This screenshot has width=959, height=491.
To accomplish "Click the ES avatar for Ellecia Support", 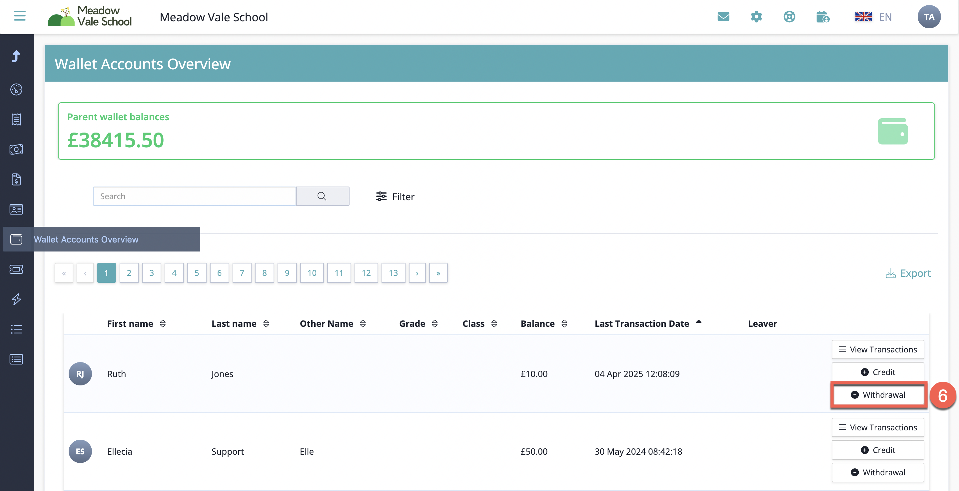I will [x=80, y=452].
